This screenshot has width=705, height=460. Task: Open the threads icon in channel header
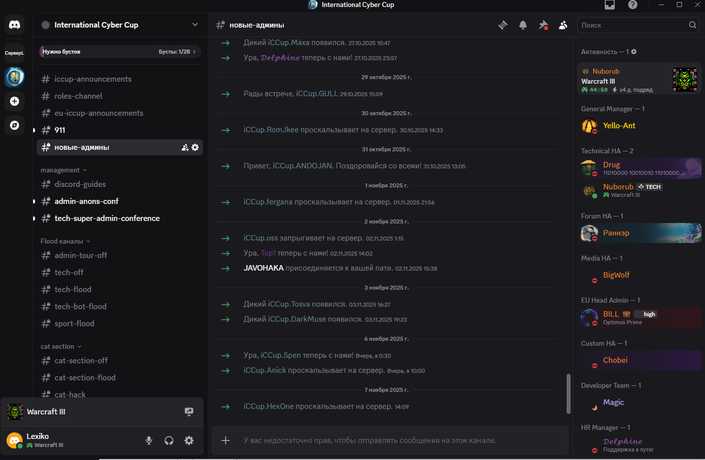[503, 25]
